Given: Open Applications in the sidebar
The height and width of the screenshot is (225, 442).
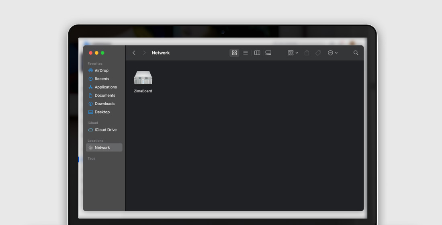Looking at the screenshot, I should [x=104, y=87].
